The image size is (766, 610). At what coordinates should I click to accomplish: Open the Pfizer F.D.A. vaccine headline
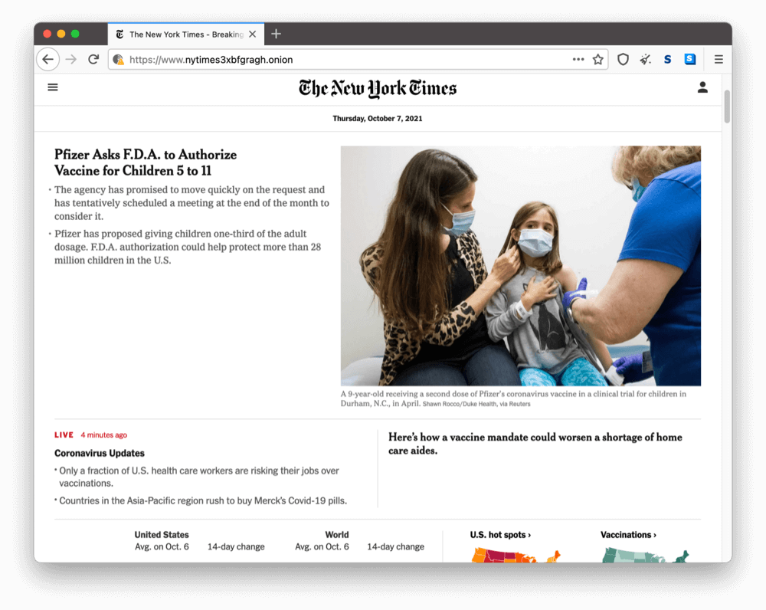(144, 162)
